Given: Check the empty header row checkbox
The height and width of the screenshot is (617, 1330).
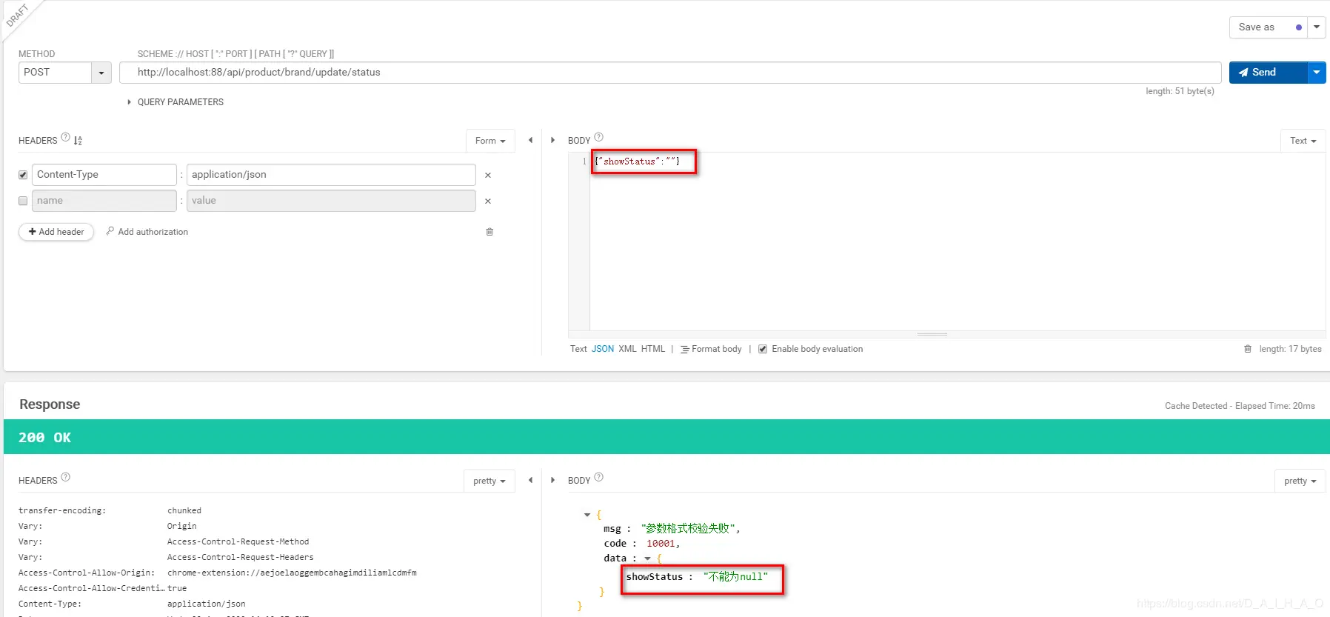Looking at the screenshot, I should (23, 201).
